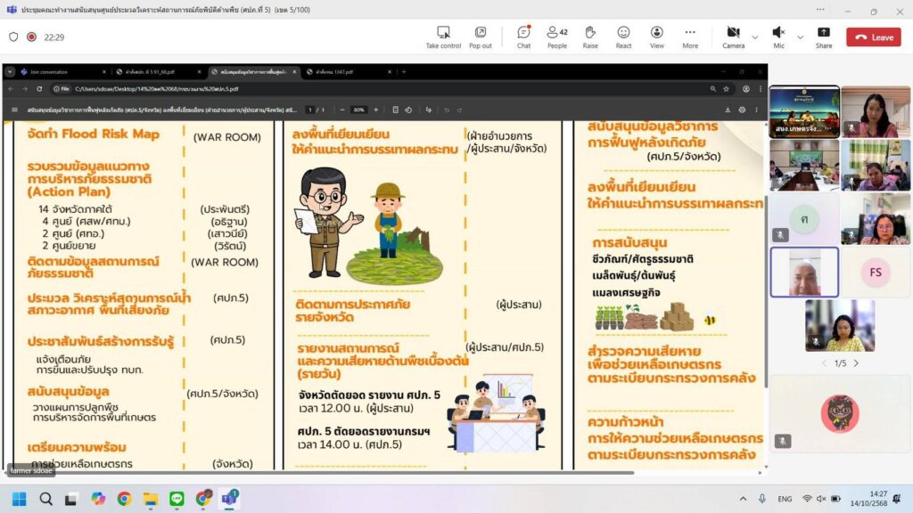Open the Windows Start menu
The image size is (913, 513).
tap(19, 498)
